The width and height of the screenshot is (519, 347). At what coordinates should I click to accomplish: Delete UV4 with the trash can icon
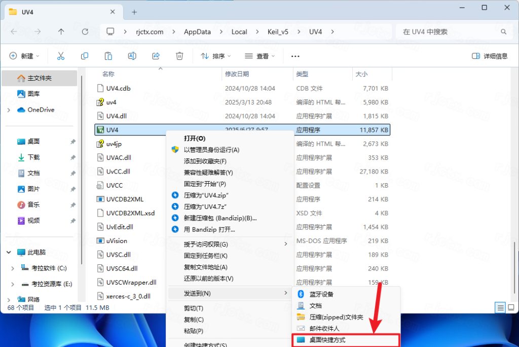click(x=179, y=56)
